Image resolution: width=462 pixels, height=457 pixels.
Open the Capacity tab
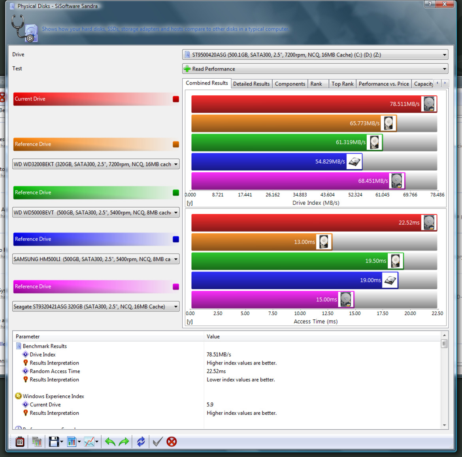point(423,84)
